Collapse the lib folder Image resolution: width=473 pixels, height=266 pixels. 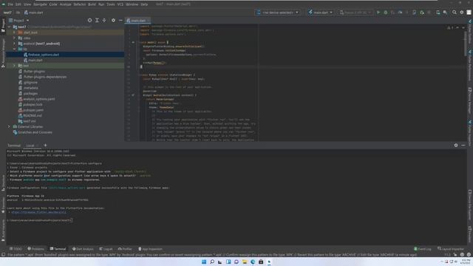[14, 49]
